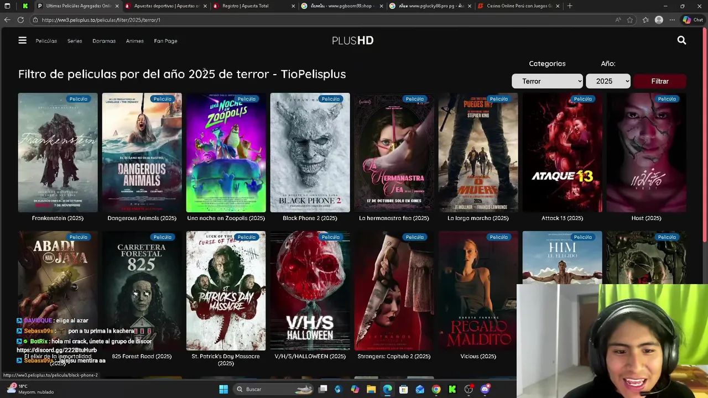
Task: Open the Copilot Chat button in the toolbar
Action: click(693, 20)
